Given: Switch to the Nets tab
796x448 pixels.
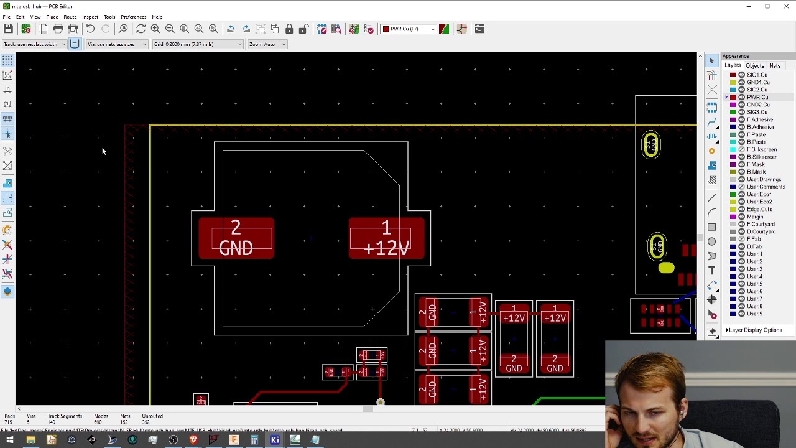Looking at the screenshot, I should click(x=775, y=65).
